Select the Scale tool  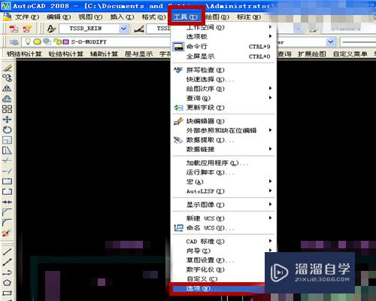coord(7,140)
